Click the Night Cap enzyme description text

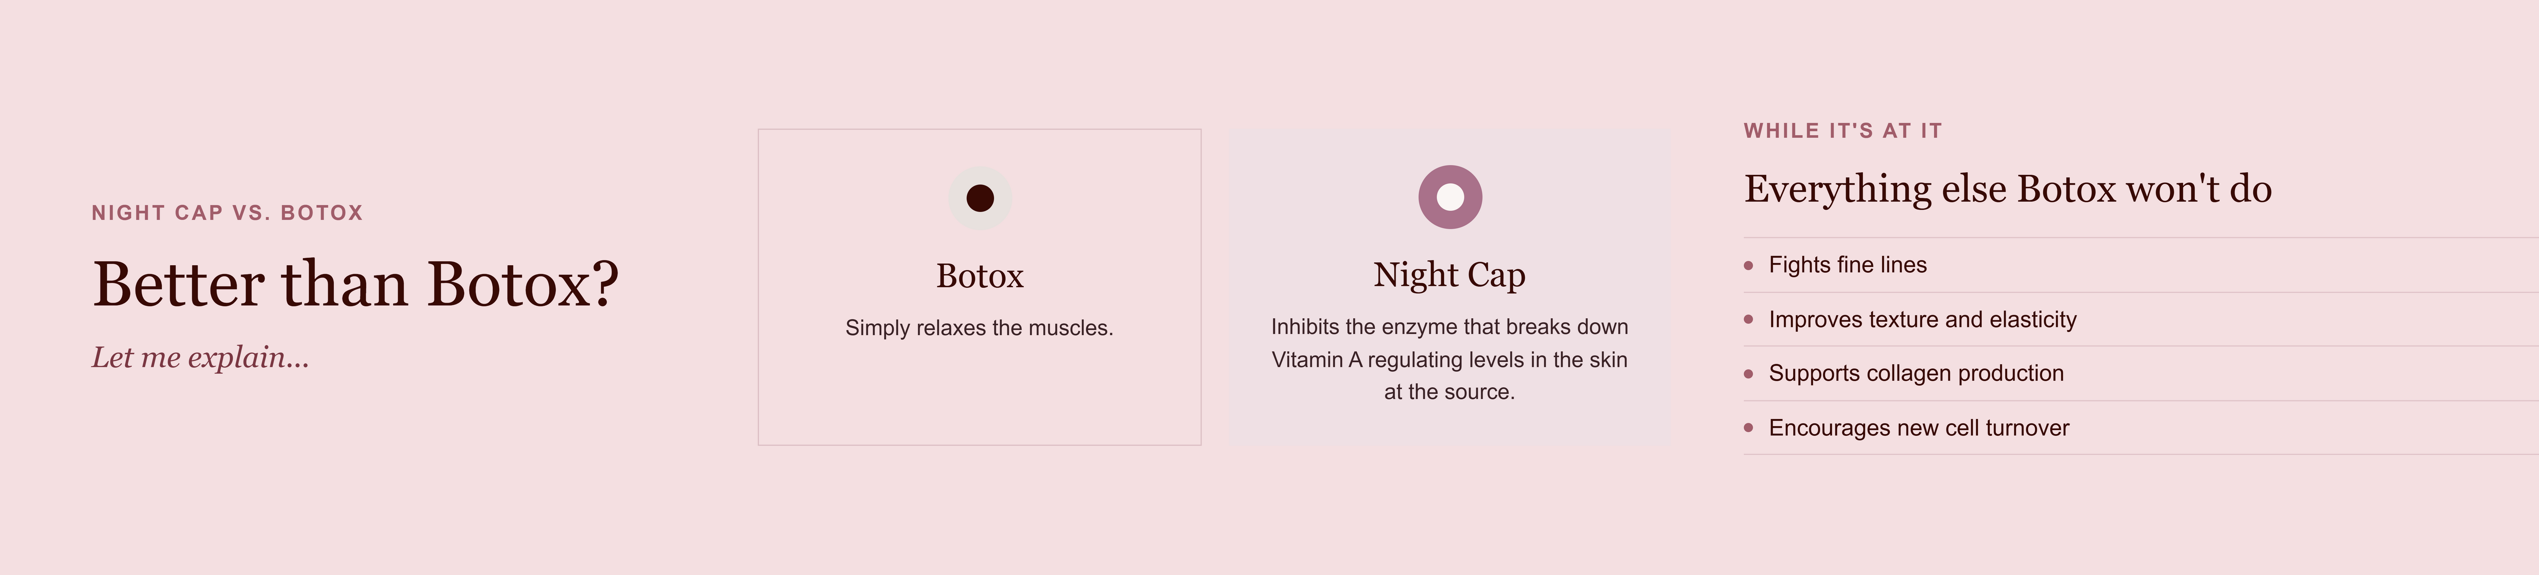click(1450, 360)
